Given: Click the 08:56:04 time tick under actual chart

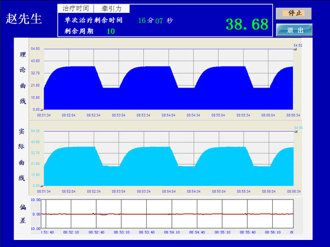Looking at the screenshot, I should tap(269, 192).
